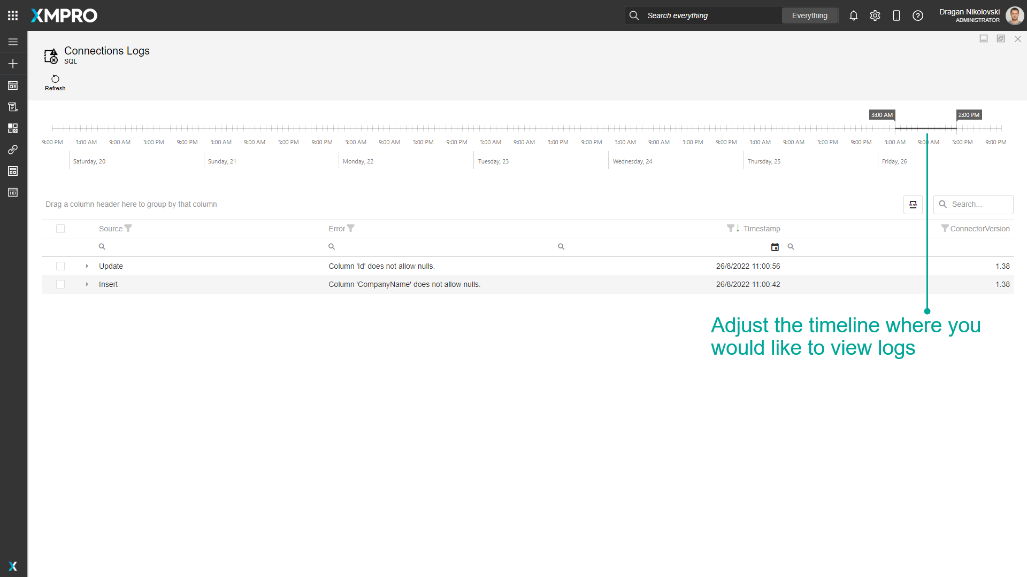Expand the Update log entry
Image resolution: width=1027 pixels, height=577 pixels.
[x=87, y=266]
